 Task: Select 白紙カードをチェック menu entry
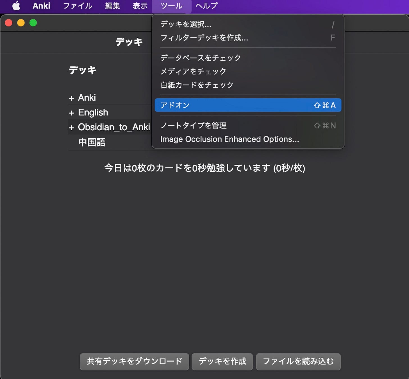[248, 85]
